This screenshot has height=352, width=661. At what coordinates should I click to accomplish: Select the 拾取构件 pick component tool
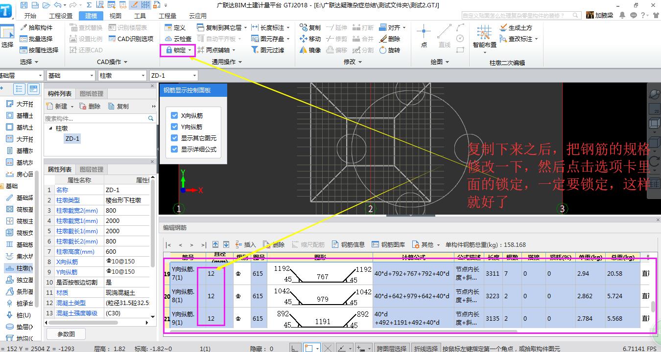pyautogui.click(x=37, y=27)
